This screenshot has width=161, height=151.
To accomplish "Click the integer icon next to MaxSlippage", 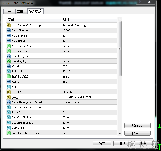I will [9, 36].
